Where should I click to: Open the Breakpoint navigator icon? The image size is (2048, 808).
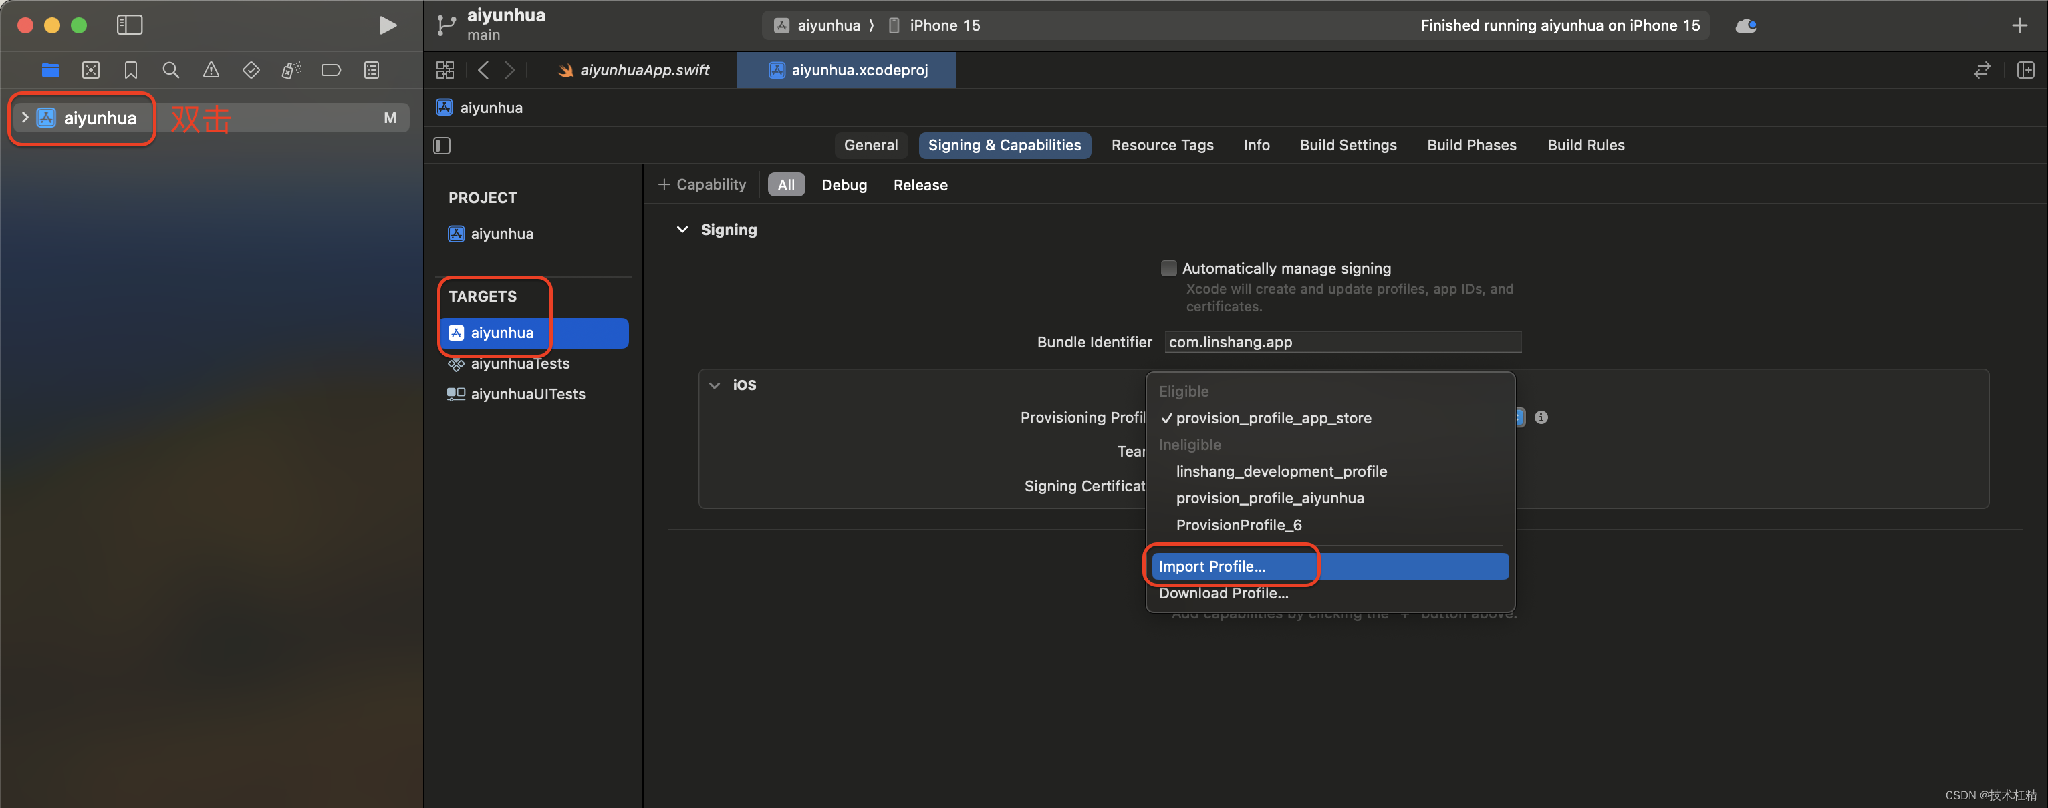[332, 71]
